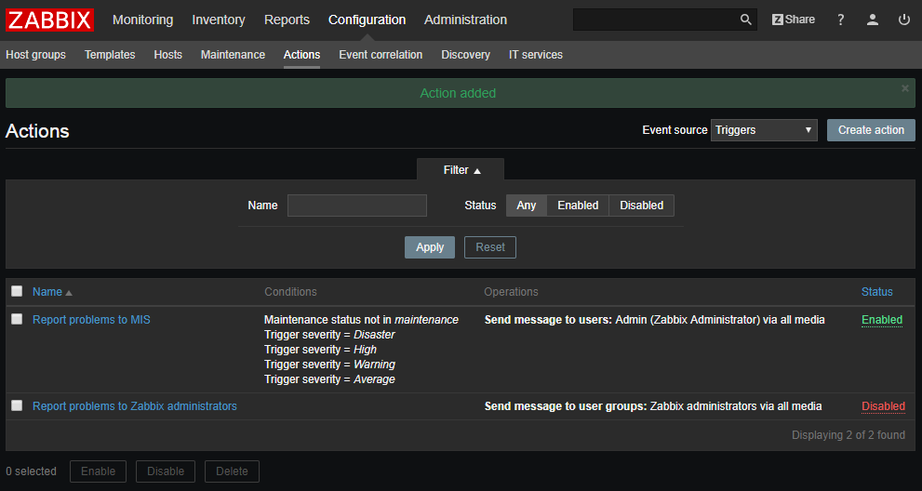Open the help question mark icon
Screen dimensions: 922x491
pos(841,20)
